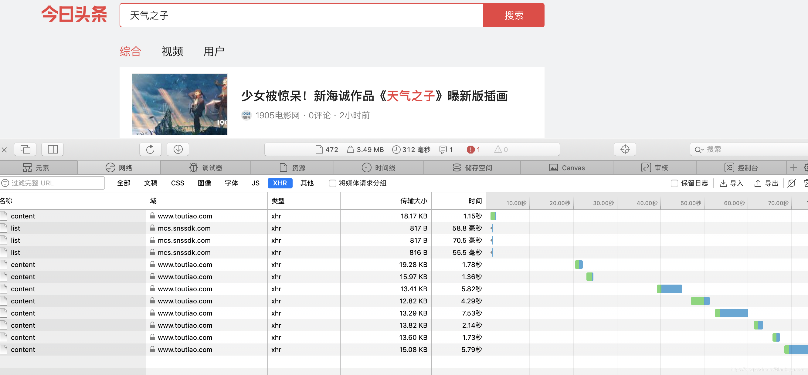Sort by 名称 column header
Image resolution: width=808 pixels, height=375 pixels.
click(x=73, y=201)
